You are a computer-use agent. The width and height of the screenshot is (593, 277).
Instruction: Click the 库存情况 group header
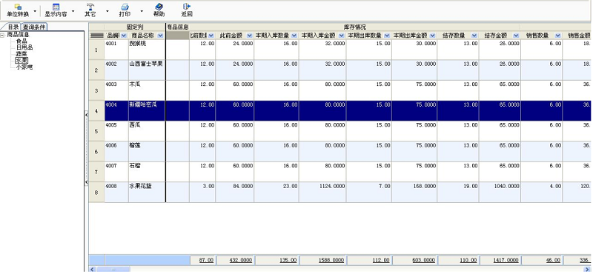coord(354,27)
